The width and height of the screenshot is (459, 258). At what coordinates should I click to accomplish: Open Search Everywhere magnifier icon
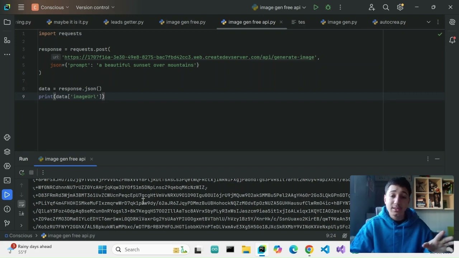click(x=386, y=7)
